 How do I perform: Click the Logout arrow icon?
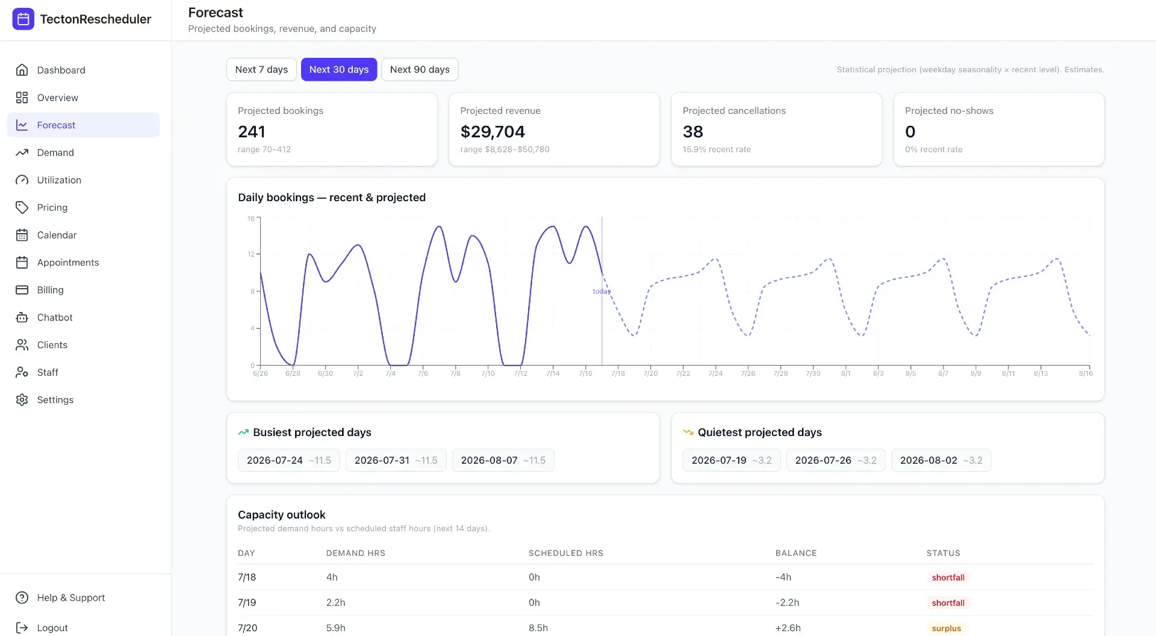click(x=22, y=628)
